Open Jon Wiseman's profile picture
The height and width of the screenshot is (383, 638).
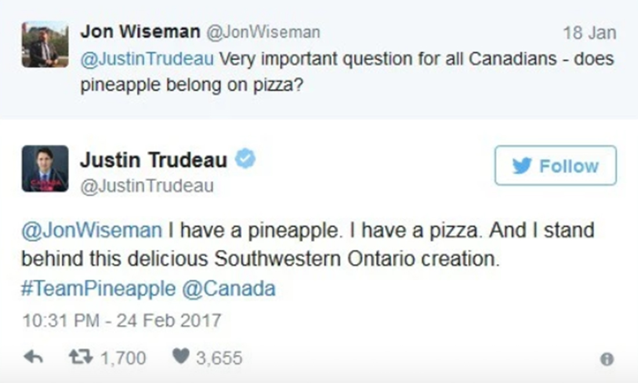pos(45,45)
